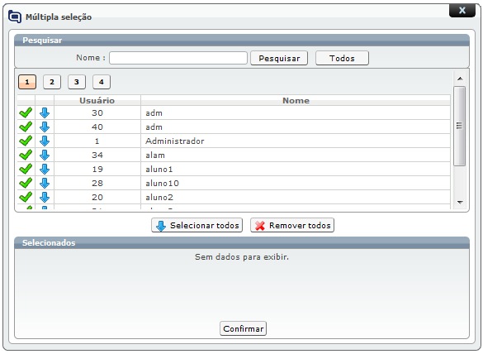Click green checkmark for aluno10
Screen dimensions: 483x354
pyautogui.click(x=26, y=183)
